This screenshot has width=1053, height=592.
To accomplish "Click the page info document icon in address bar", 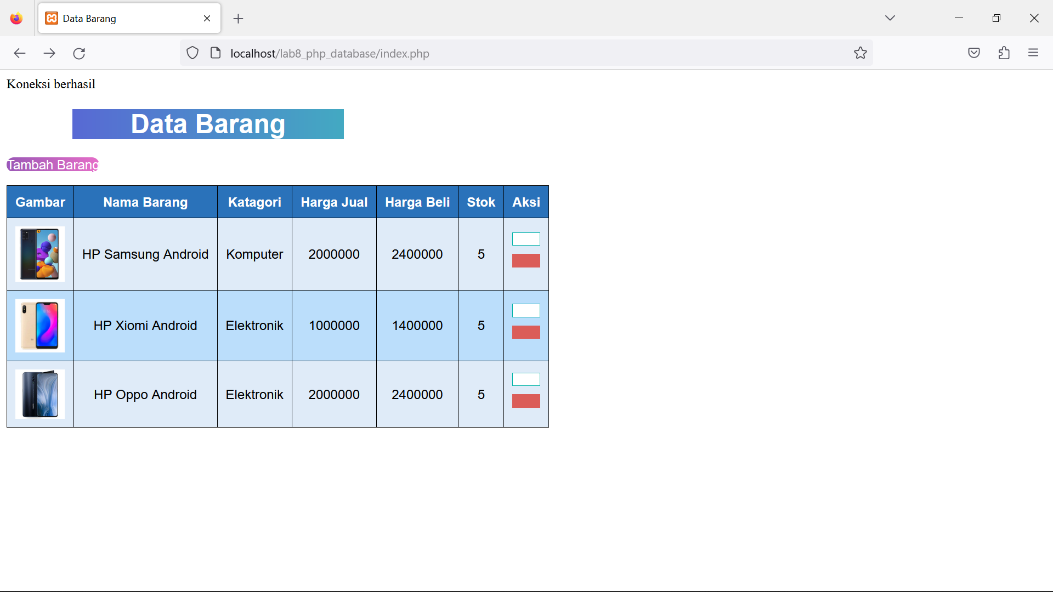I will pos(216,53).
